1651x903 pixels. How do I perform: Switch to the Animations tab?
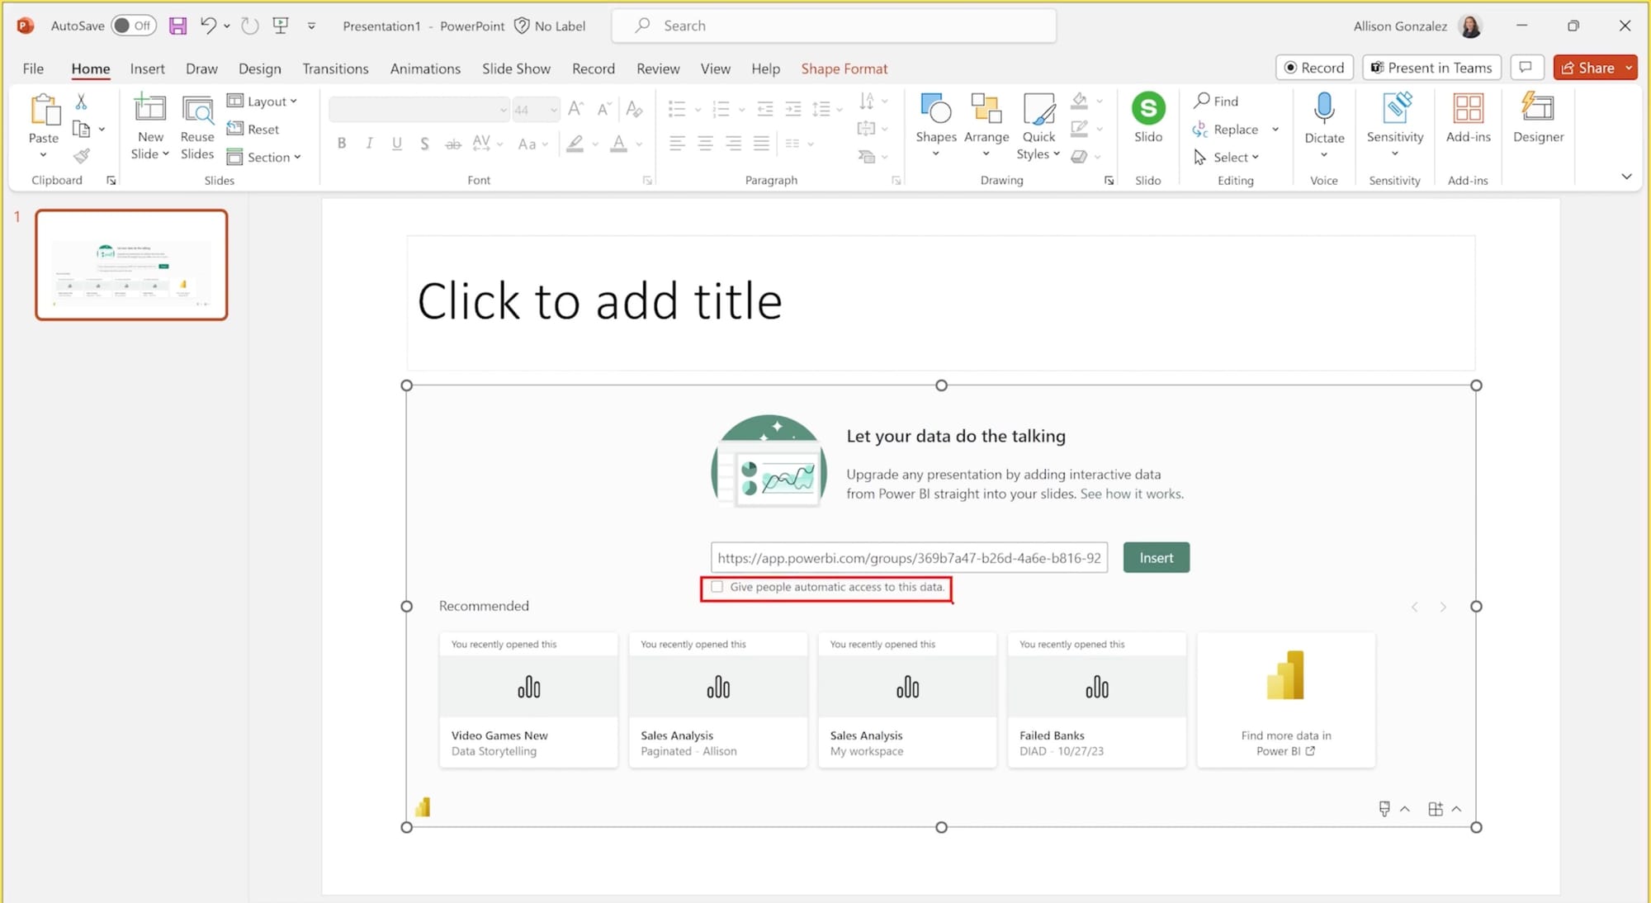[x=425, y=69]
